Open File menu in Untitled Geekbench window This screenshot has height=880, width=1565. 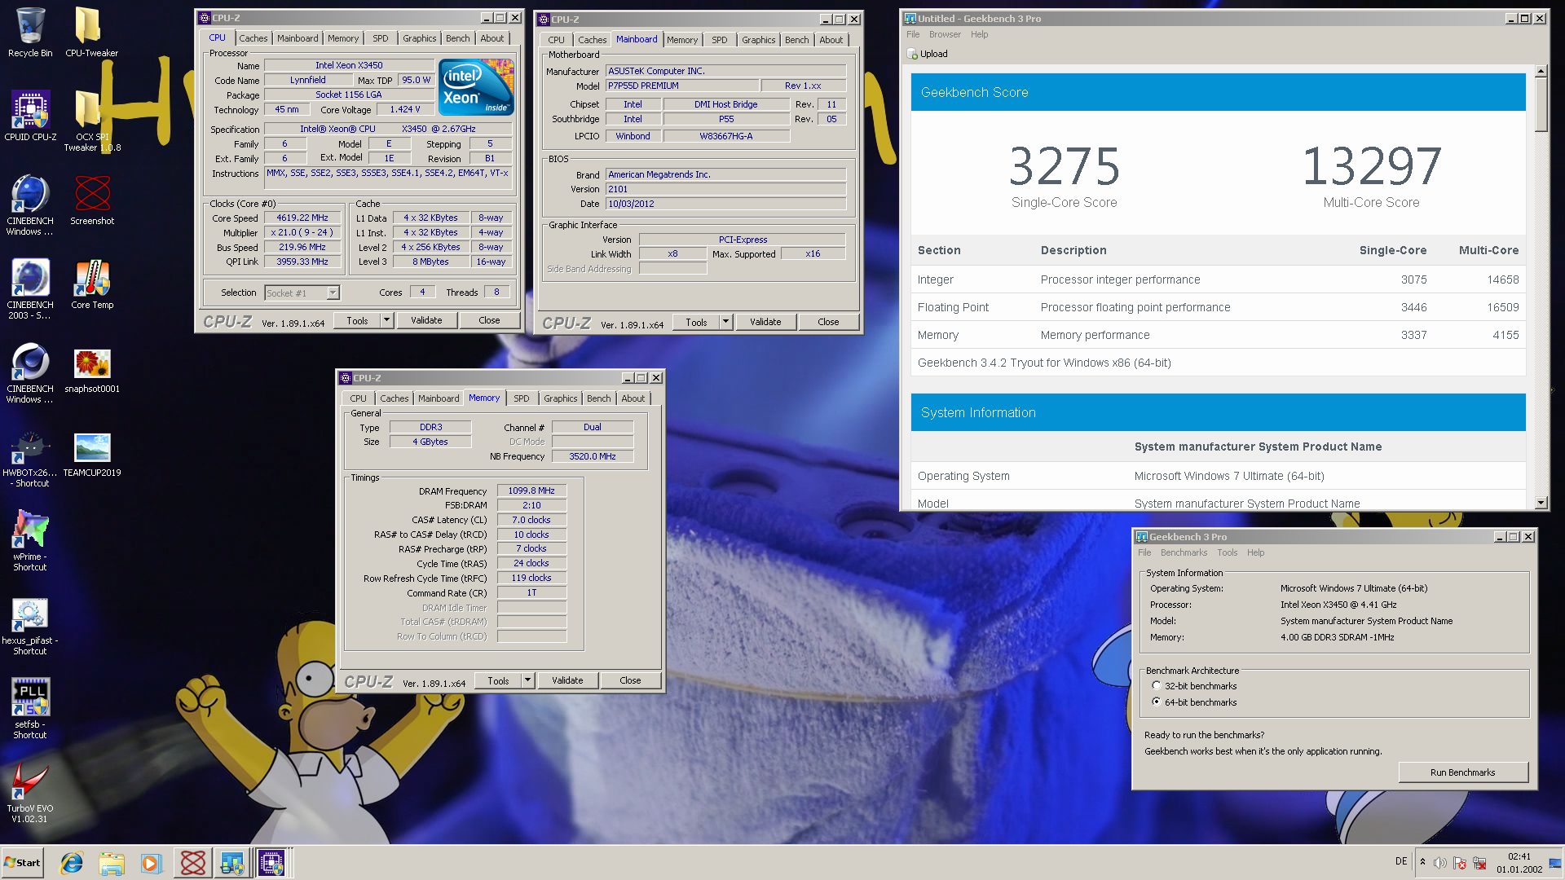coord(913,34)
